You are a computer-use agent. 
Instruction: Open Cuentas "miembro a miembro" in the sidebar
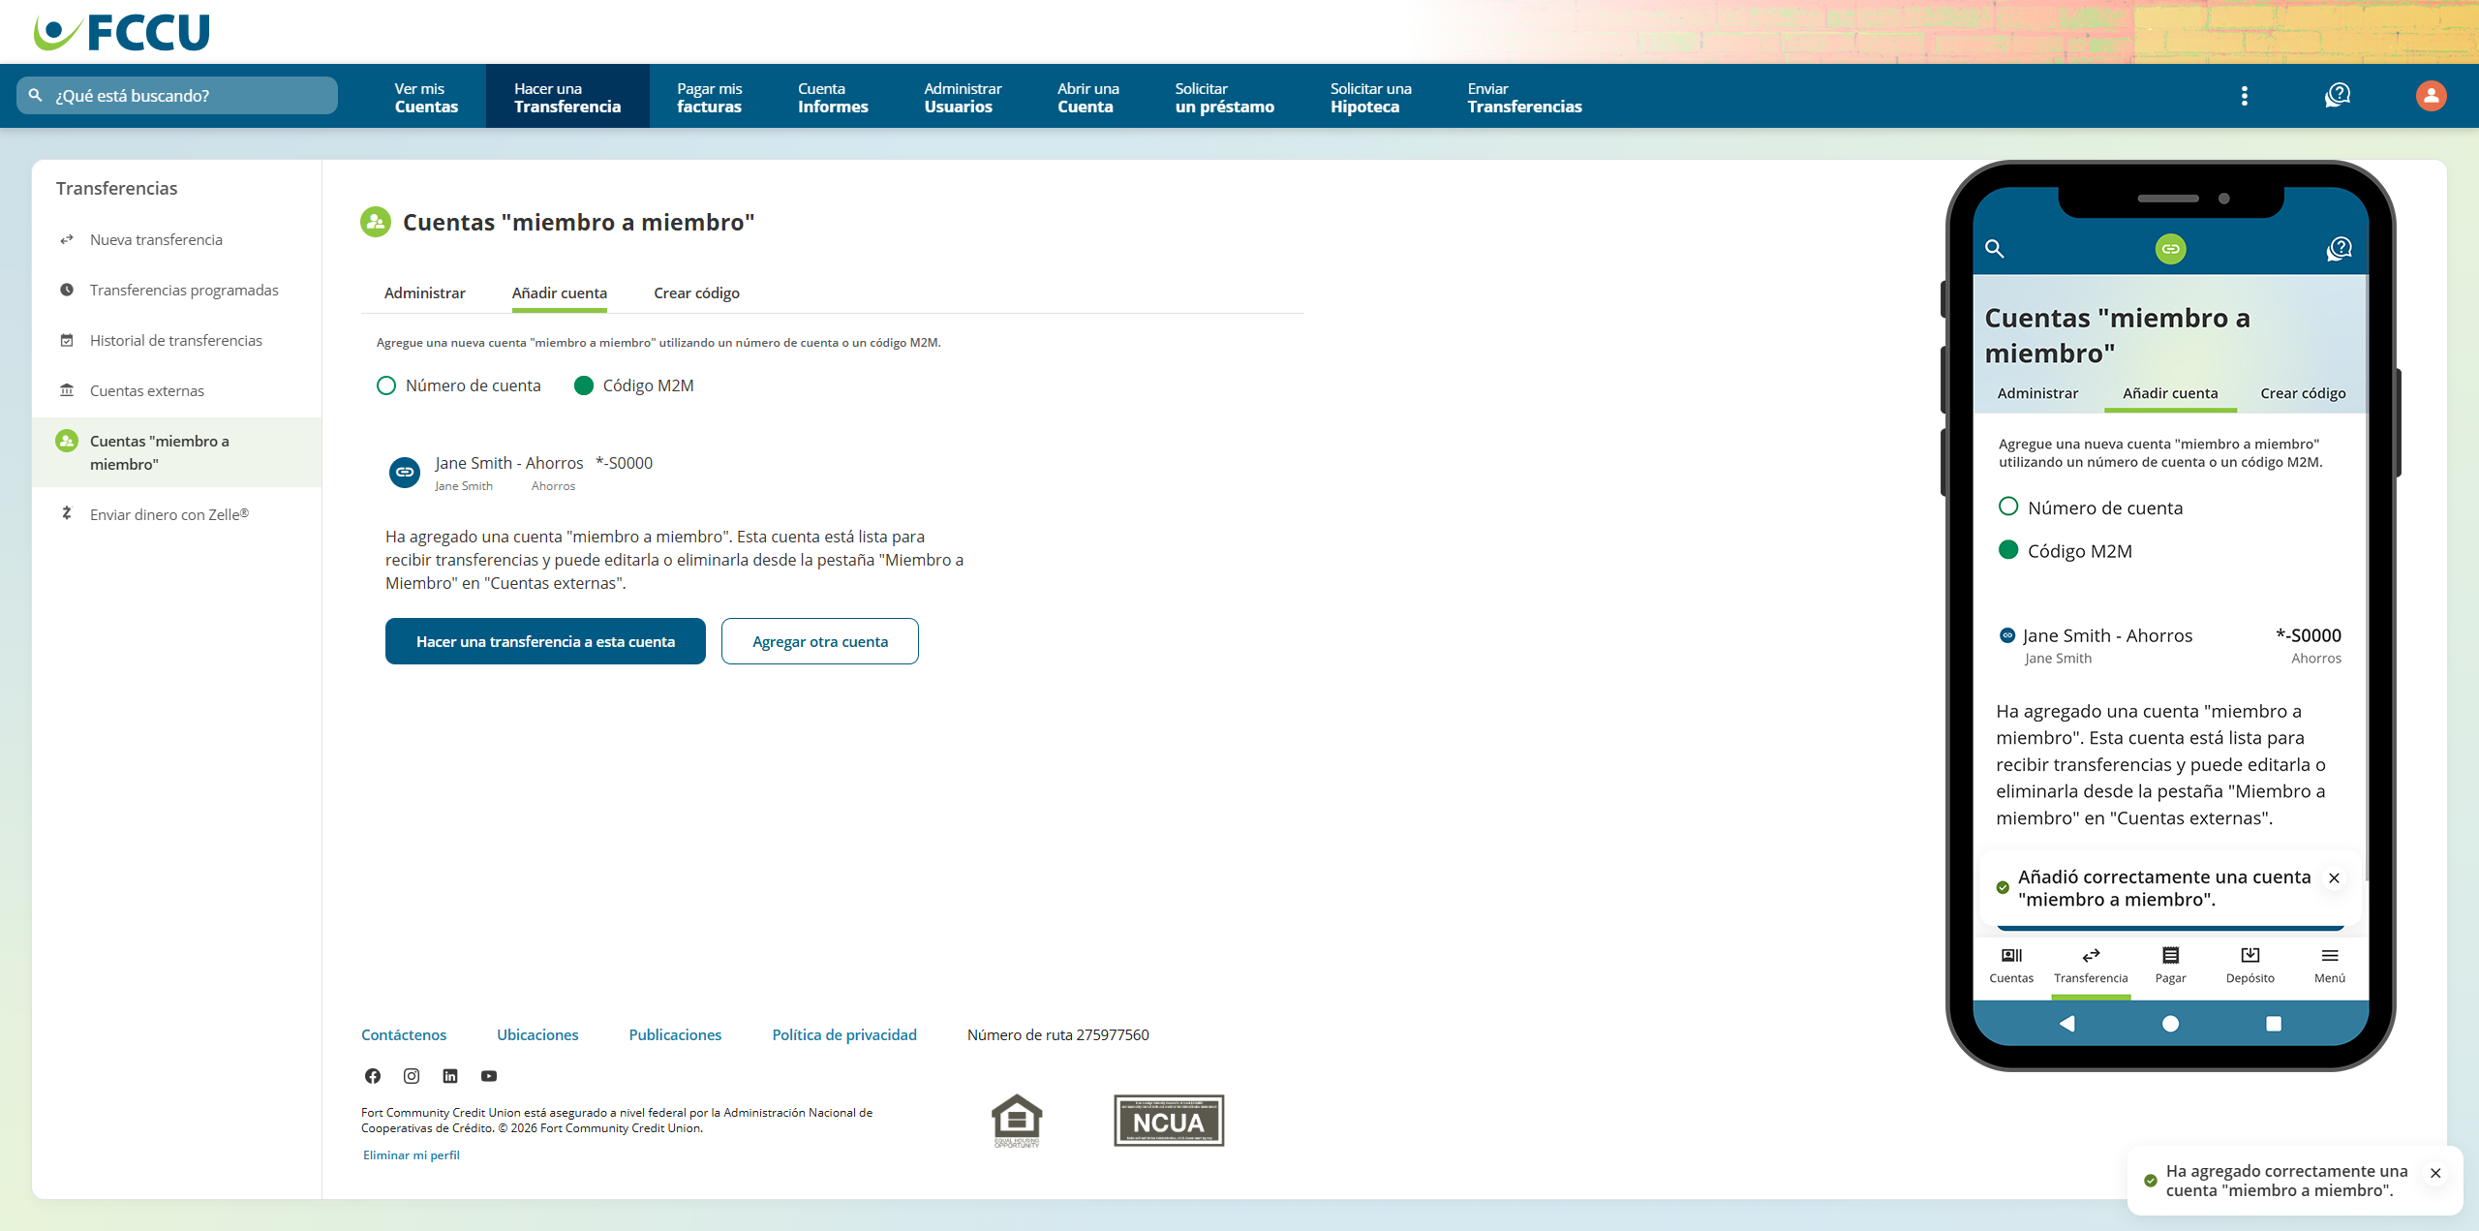pos(177,452)
